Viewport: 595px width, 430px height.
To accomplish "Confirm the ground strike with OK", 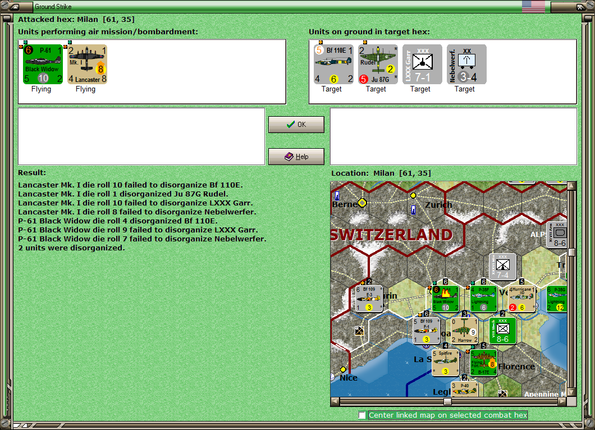I will (x=296, y=125).
